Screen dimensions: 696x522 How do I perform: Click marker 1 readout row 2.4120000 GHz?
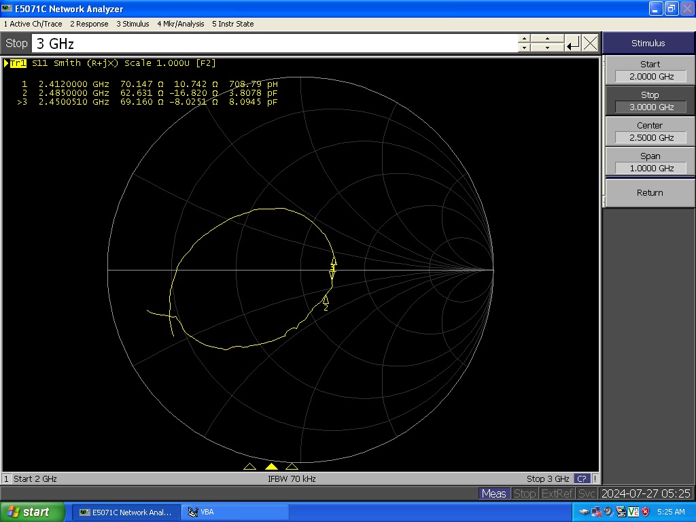(150, 84)
